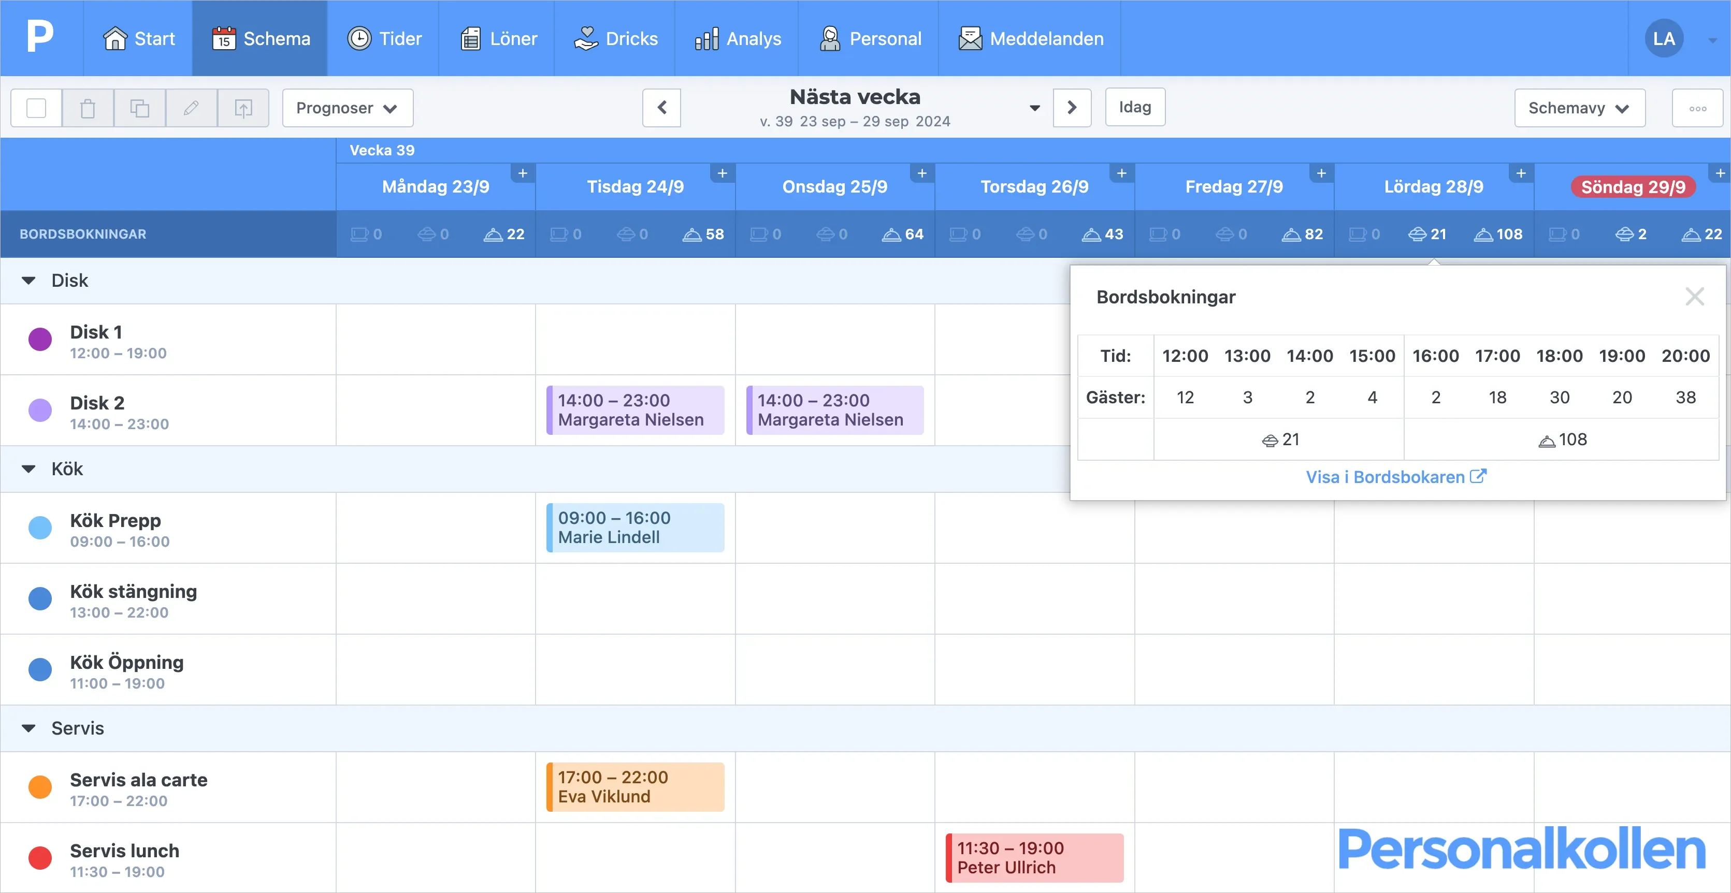The width and height of the screenshot is (1731, 893).
Task: Open the Schemavy view dropdown
Action: coord(1578,108)
